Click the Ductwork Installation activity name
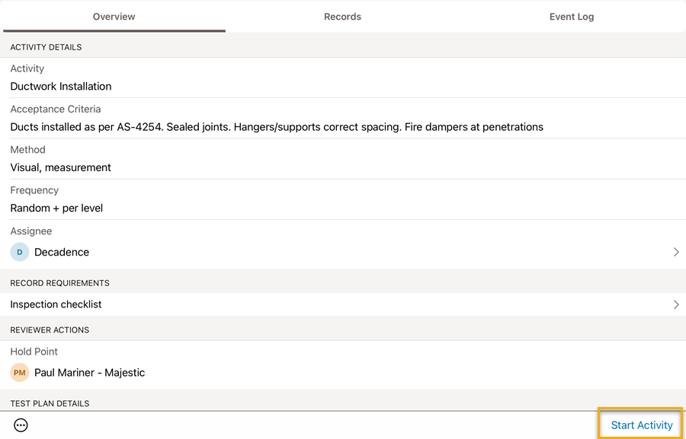The height and width of the screenshot is (439, 686). (61, 87)
